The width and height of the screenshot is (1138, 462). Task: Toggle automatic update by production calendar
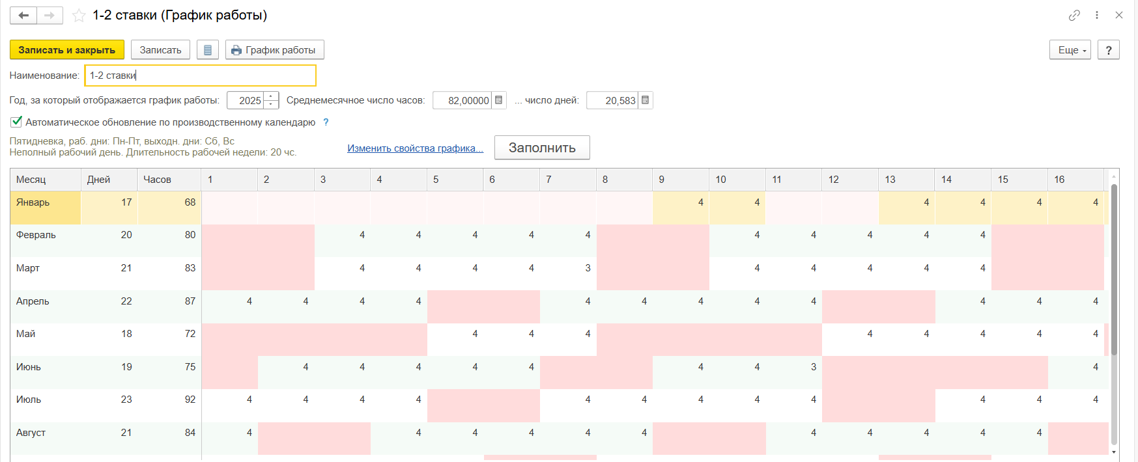pyautogui.click(x=17, y=122)
